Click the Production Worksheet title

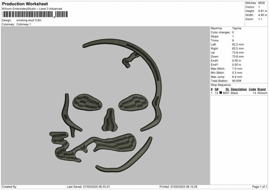[x=25, y=4]
